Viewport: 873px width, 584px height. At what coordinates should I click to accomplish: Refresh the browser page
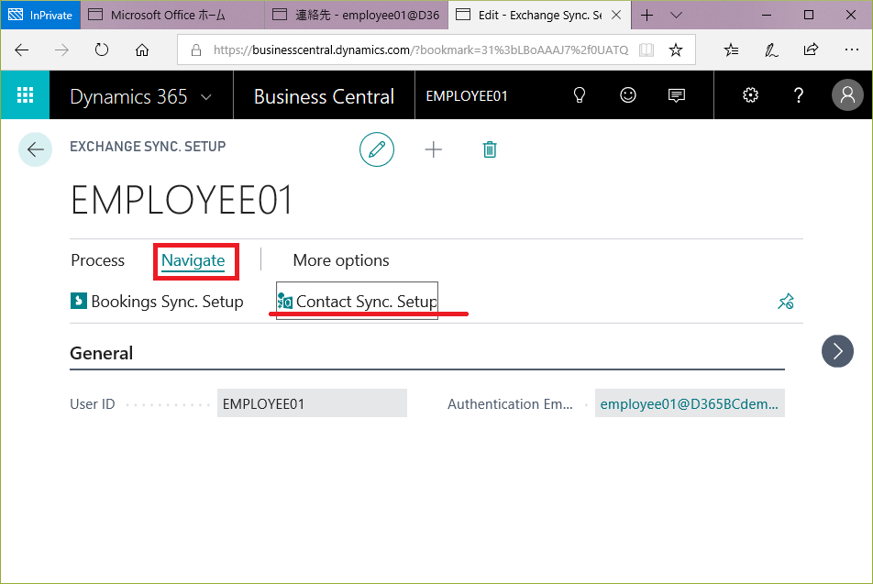(x=102, y=50)
